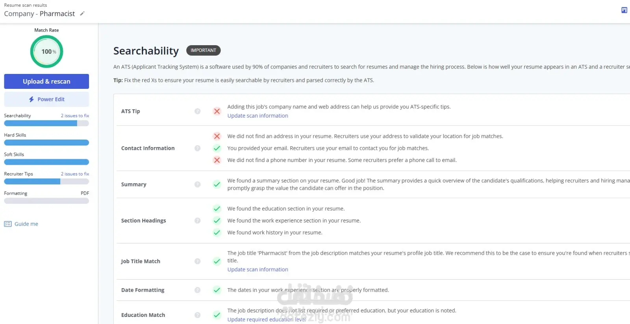
Task: Jump to Hard Skills section in sidebar
Action: (15, 135)
